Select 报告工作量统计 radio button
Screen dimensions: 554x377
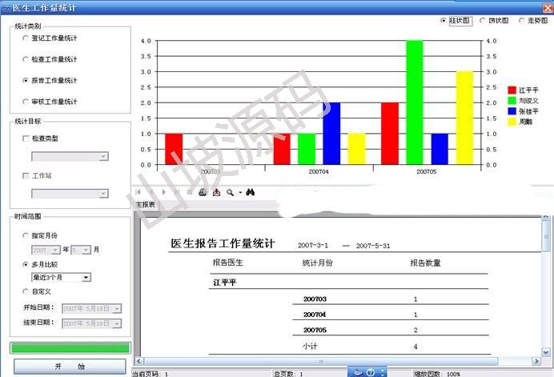(x=25, y=81)
